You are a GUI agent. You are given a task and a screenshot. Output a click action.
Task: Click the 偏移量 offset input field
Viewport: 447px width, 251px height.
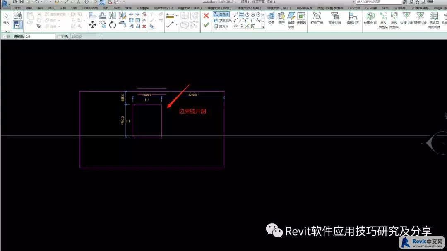(40, 36)
